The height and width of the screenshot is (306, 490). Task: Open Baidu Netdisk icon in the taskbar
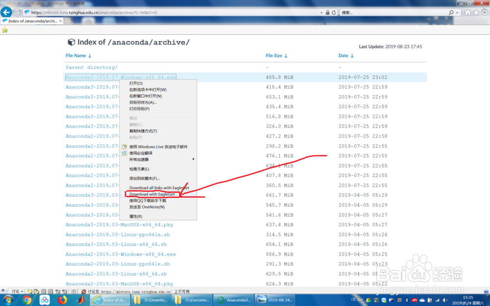pyautogui.click(x=45, y=300)
